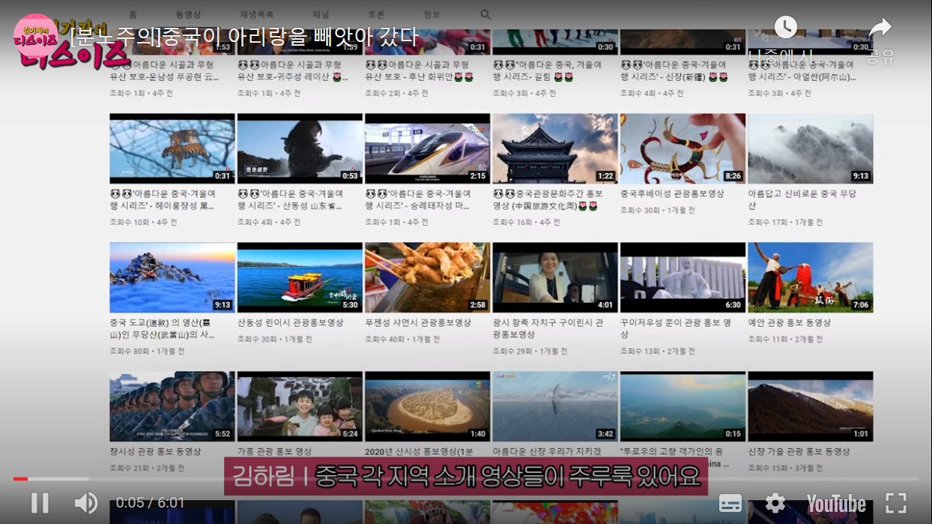Screen dimensions: 932x524
Task: Play the red boat on sea thumbnail
Action: point(300,277)
